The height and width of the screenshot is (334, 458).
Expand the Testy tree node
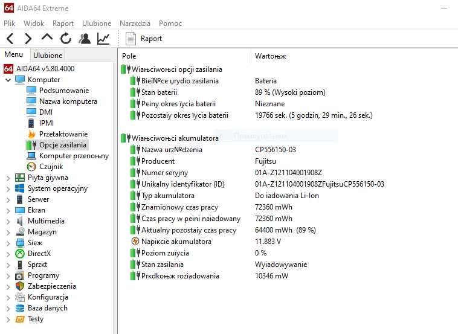(x=8, y=320)
